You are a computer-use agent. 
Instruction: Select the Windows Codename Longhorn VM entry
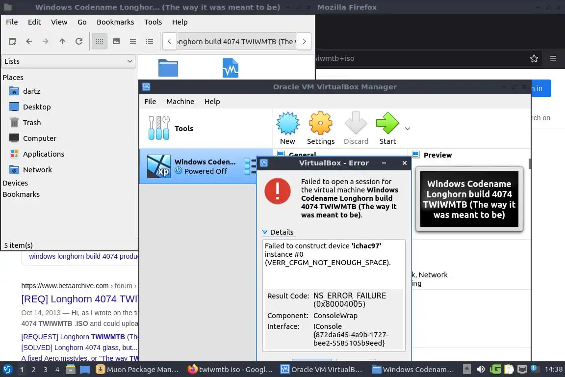coord(198,166)
